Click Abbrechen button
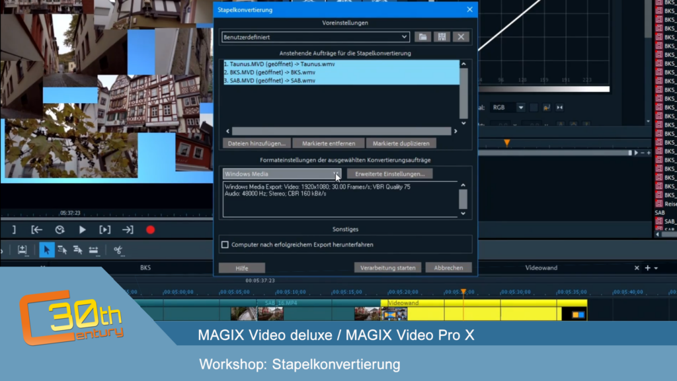The height and width of the screenshot is (381, 677). [448, 268]
